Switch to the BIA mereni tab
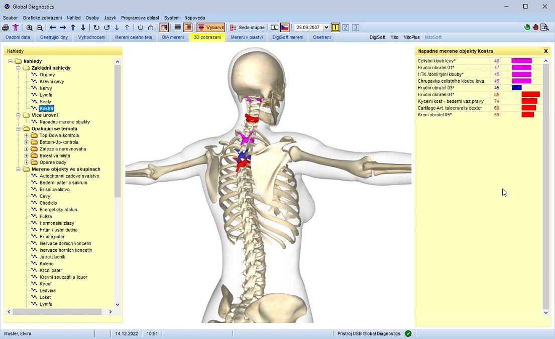This screenshot has height=339, width=555. (173, 37)
